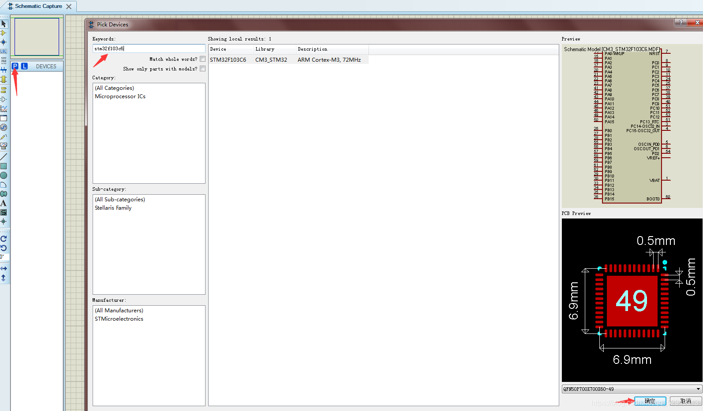The image size is (703, 411).
Task: Click in the Keywords input field
Action: pyautogui.click(x=149, y=48)
